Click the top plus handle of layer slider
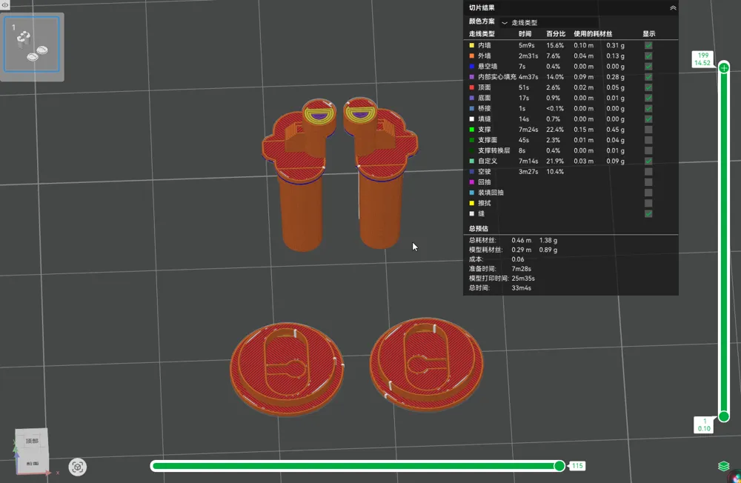741x483 pixels. tap(723, 68)
